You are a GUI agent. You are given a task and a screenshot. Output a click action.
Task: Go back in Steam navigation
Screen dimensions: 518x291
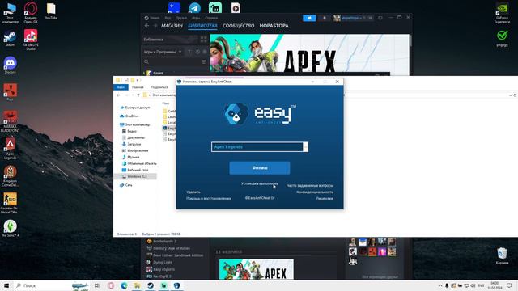147,26
